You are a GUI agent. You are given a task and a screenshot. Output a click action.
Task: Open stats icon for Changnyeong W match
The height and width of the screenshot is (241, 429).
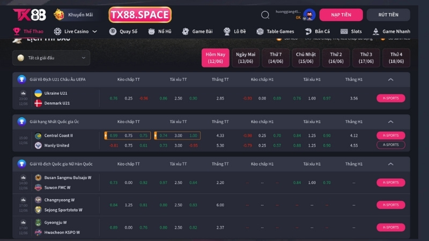point(23,200)
